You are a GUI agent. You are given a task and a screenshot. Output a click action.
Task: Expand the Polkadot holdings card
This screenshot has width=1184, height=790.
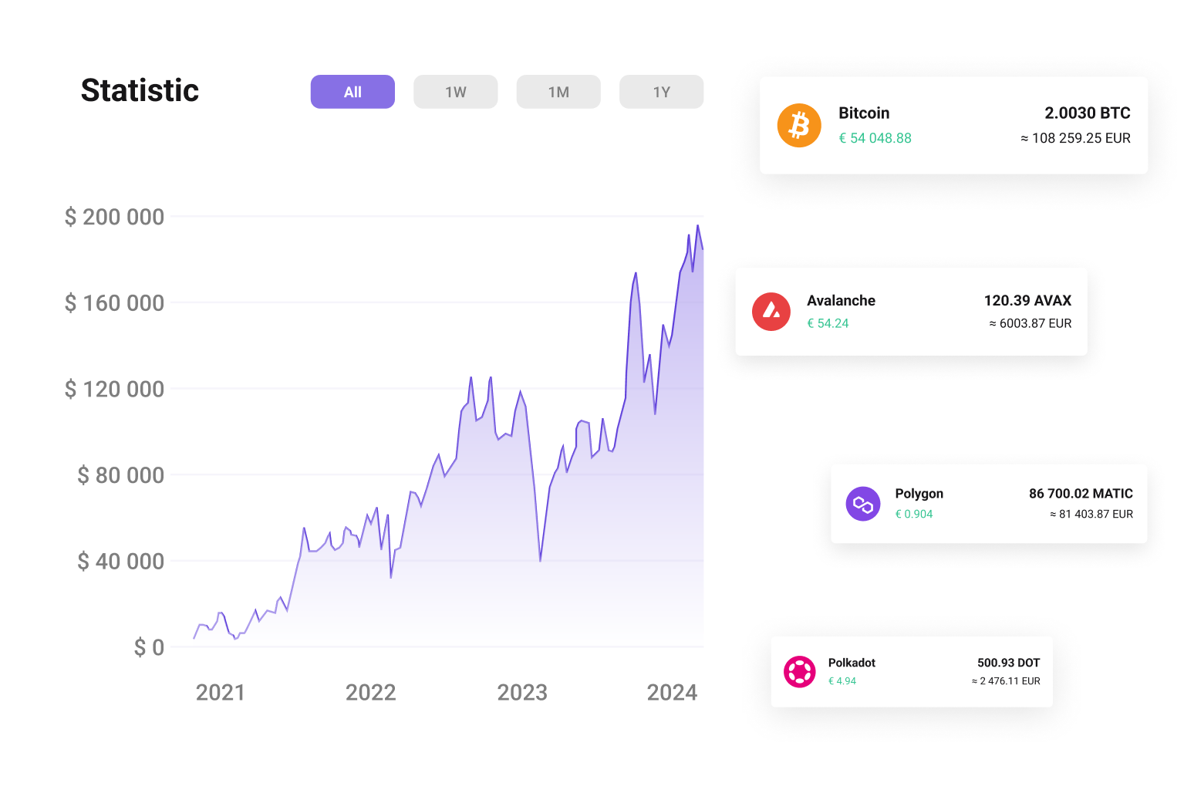pos(911,671)
